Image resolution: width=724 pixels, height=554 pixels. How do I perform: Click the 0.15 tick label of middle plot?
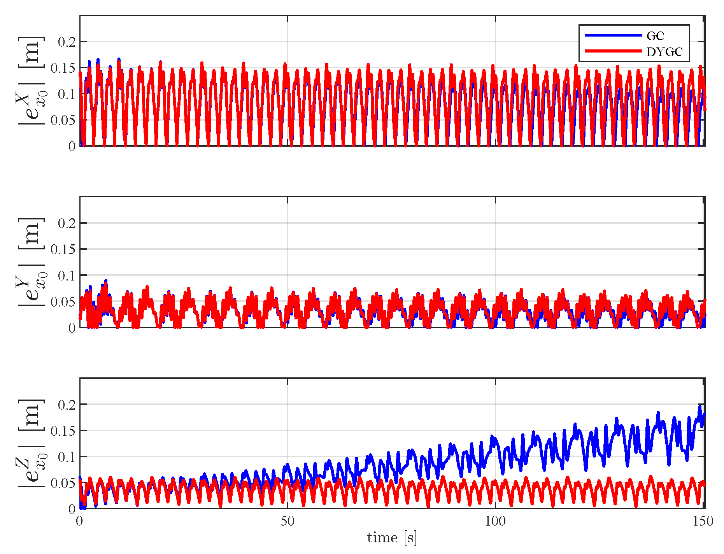[x=63, y=249]
